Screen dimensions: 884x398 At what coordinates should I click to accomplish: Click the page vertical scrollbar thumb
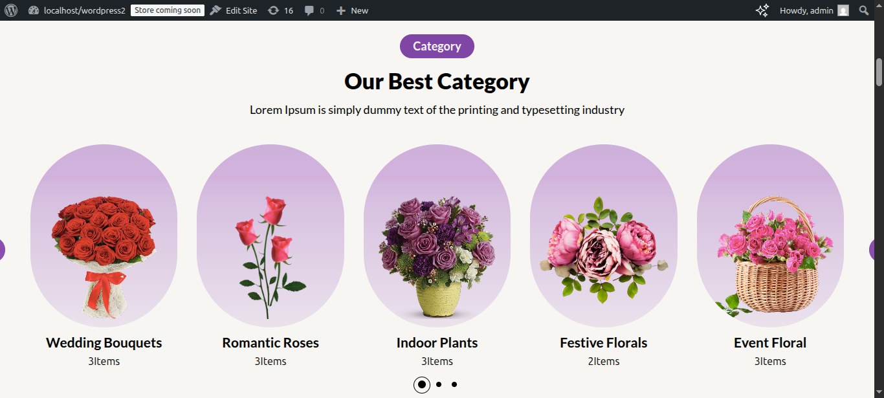pos(879,72)
